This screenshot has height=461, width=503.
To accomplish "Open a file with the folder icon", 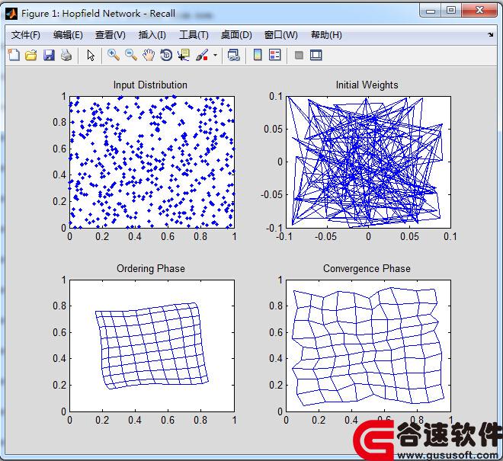I will (x=30, y=55).
